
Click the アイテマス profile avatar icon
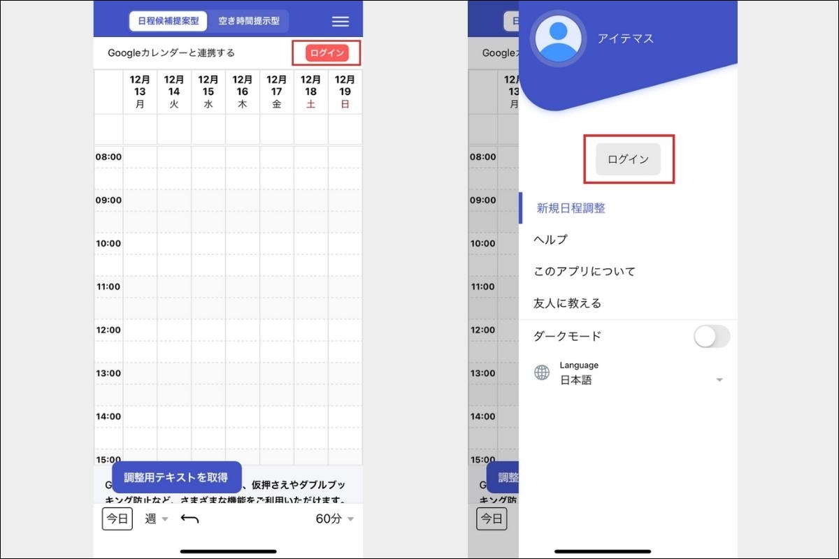pyautogui.click(x=559, y=38)
